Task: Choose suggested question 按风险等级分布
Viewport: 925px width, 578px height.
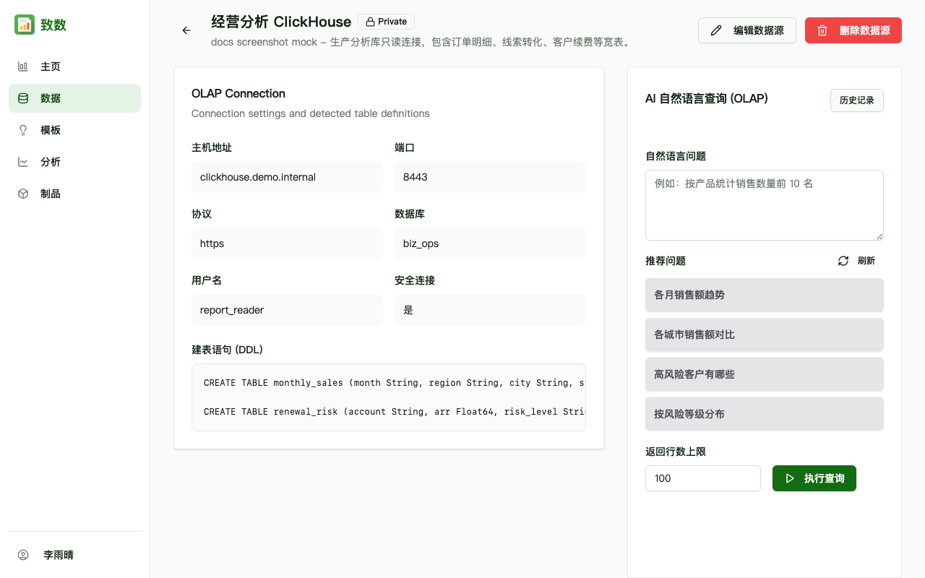Action: tap(765, 414)
